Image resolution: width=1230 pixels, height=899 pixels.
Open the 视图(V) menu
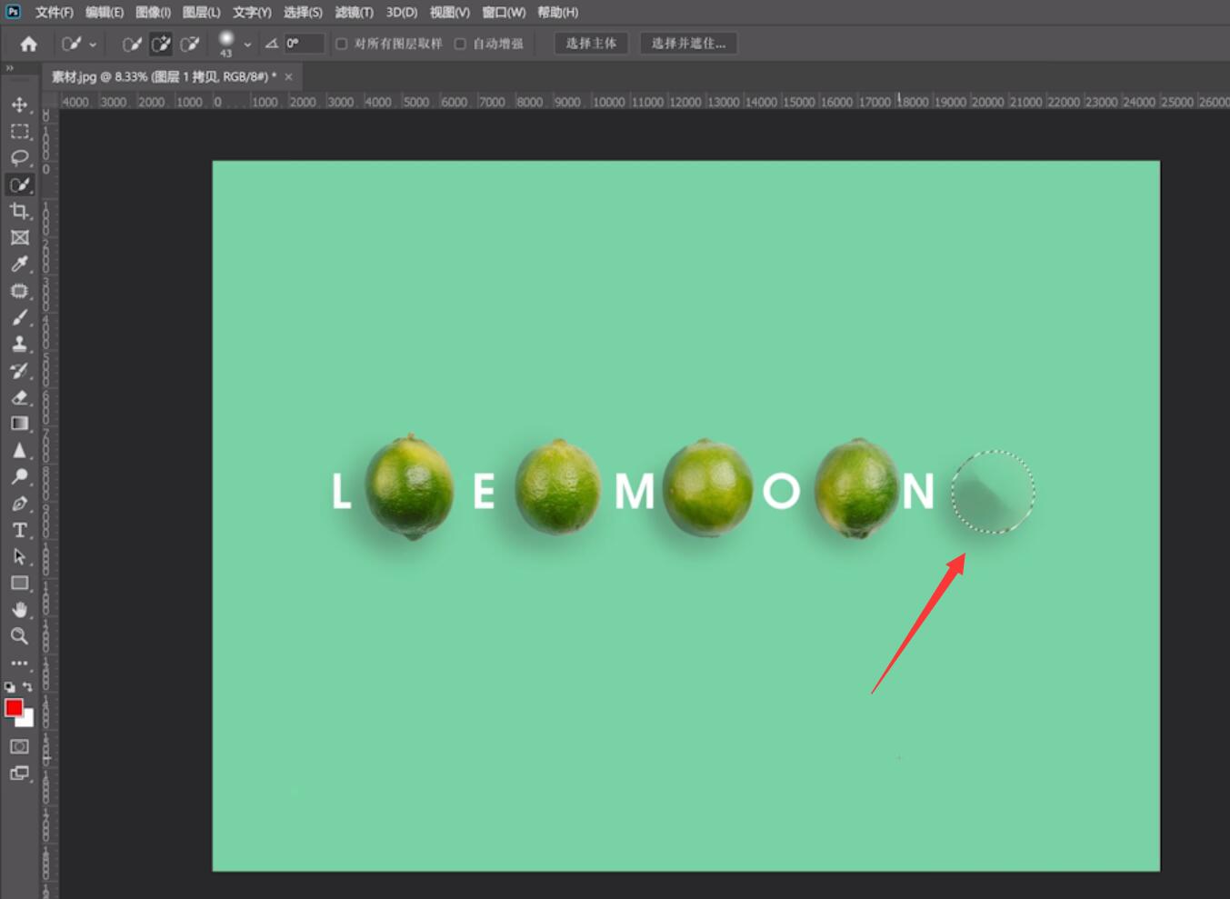click(449, 12)
